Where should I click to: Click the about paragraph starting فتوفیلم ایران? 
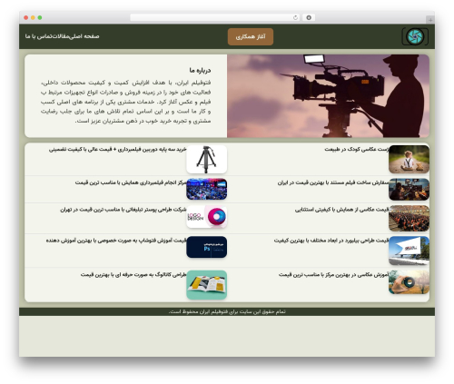(x=125, y=102)
